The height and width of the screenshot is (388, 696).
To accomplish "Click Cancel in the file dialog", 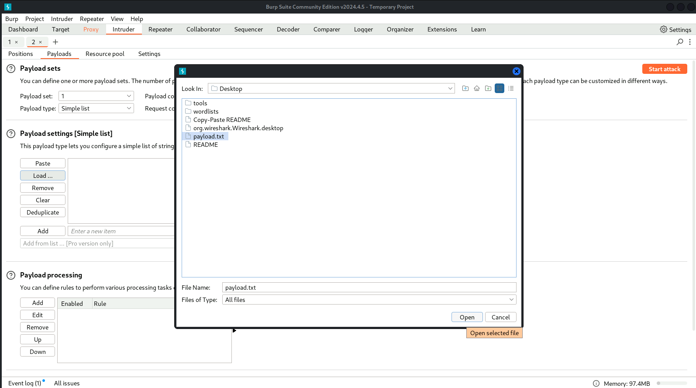I will 500,317.
